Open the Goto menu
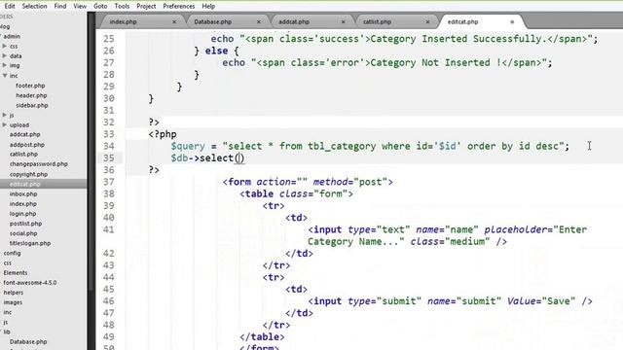This screenshot has width=623, height=350. click(x=100, y=7)
